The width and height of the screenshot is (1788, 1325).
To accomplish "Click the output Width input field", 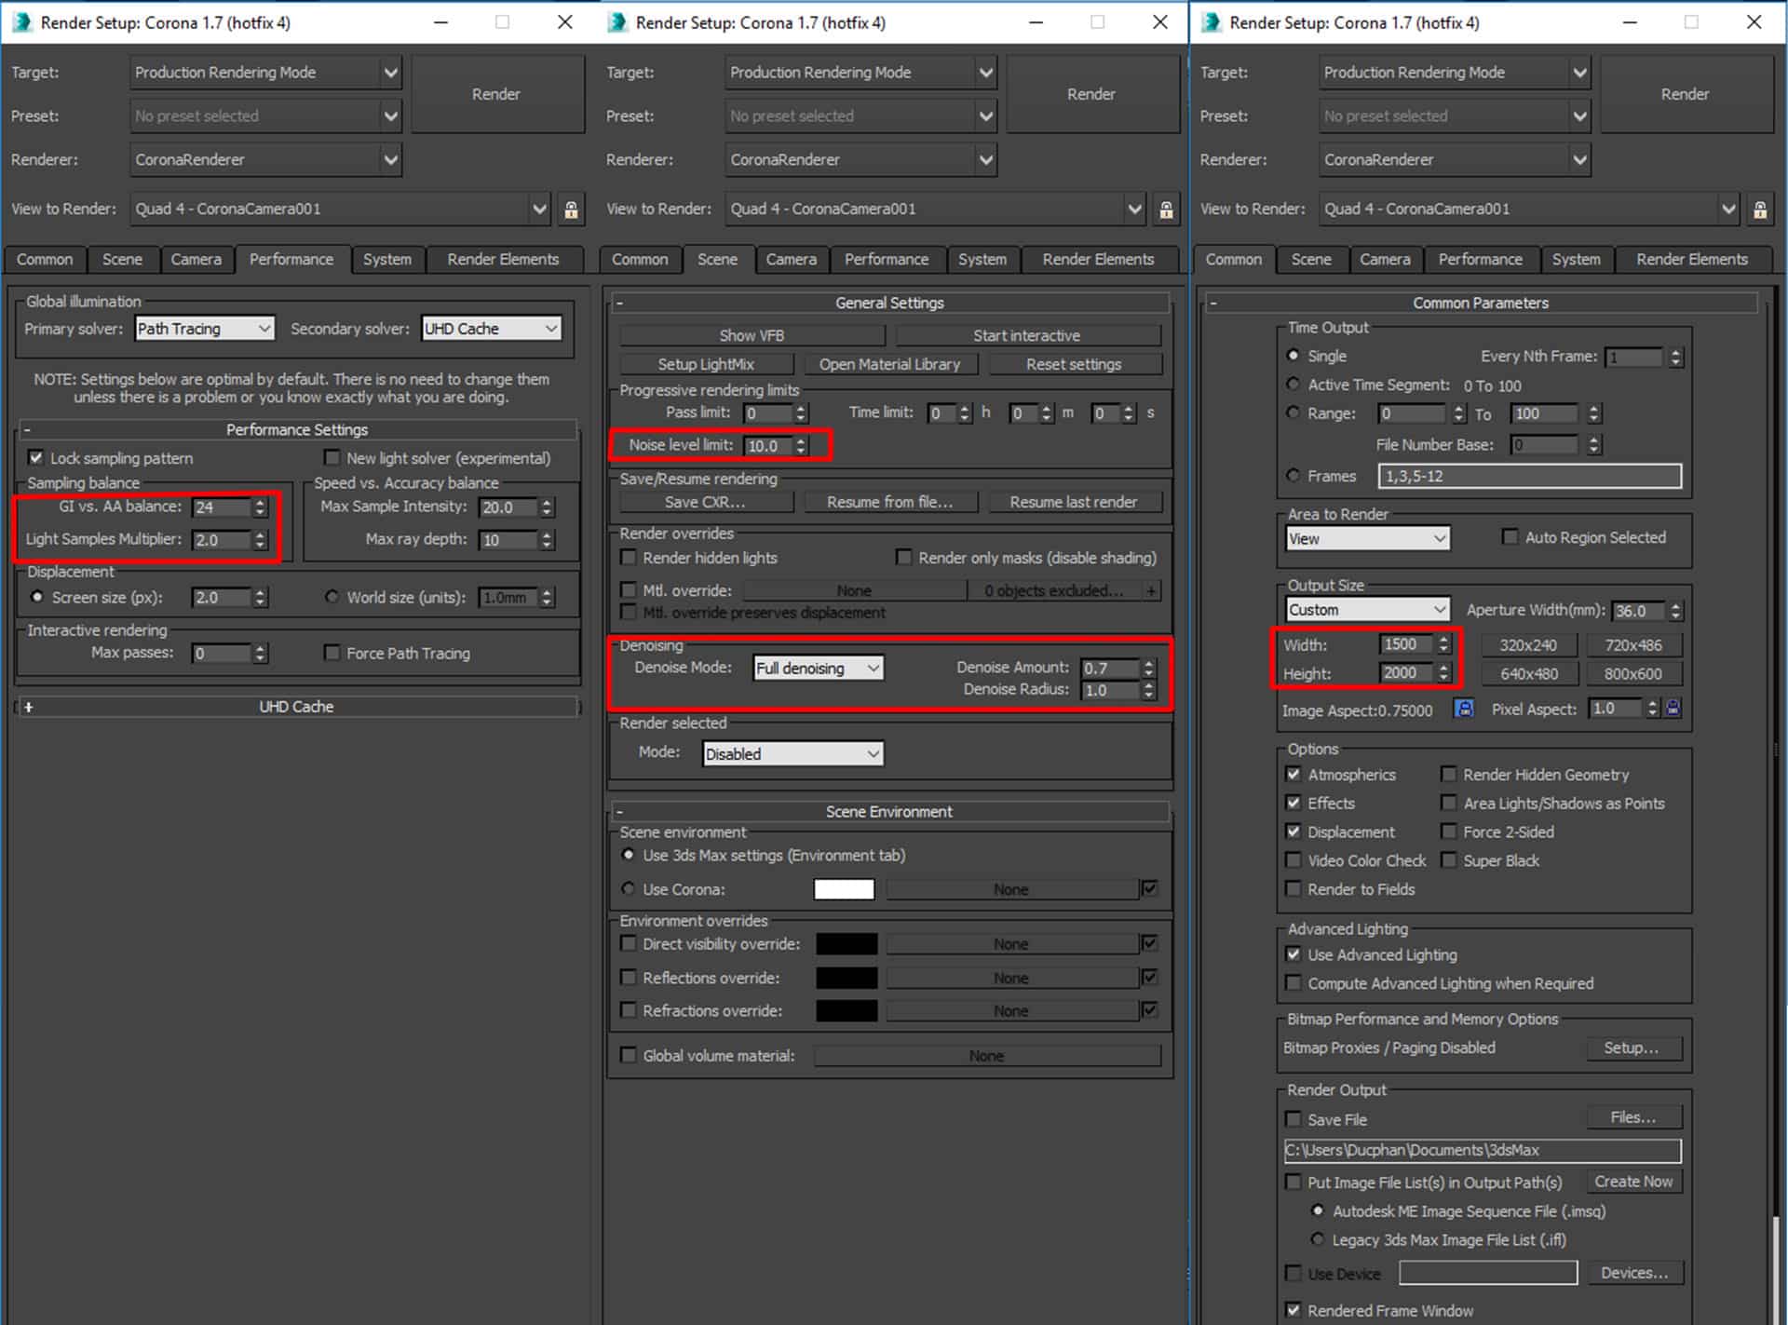I will click(1406, 644).
